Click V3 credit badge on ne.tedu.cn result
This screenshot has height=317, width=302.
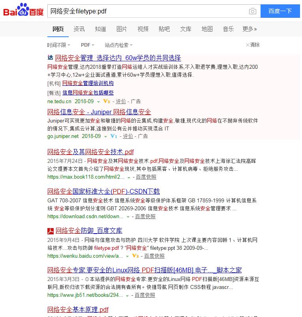(x=106, y=101)
